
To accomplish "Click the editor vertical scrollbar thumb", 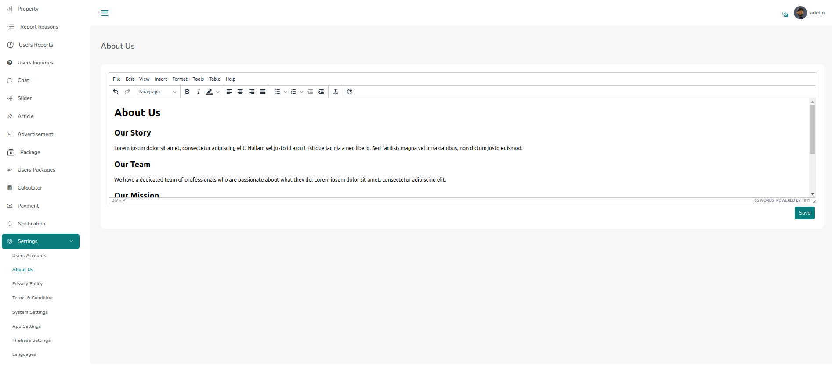I will point(812,129).
